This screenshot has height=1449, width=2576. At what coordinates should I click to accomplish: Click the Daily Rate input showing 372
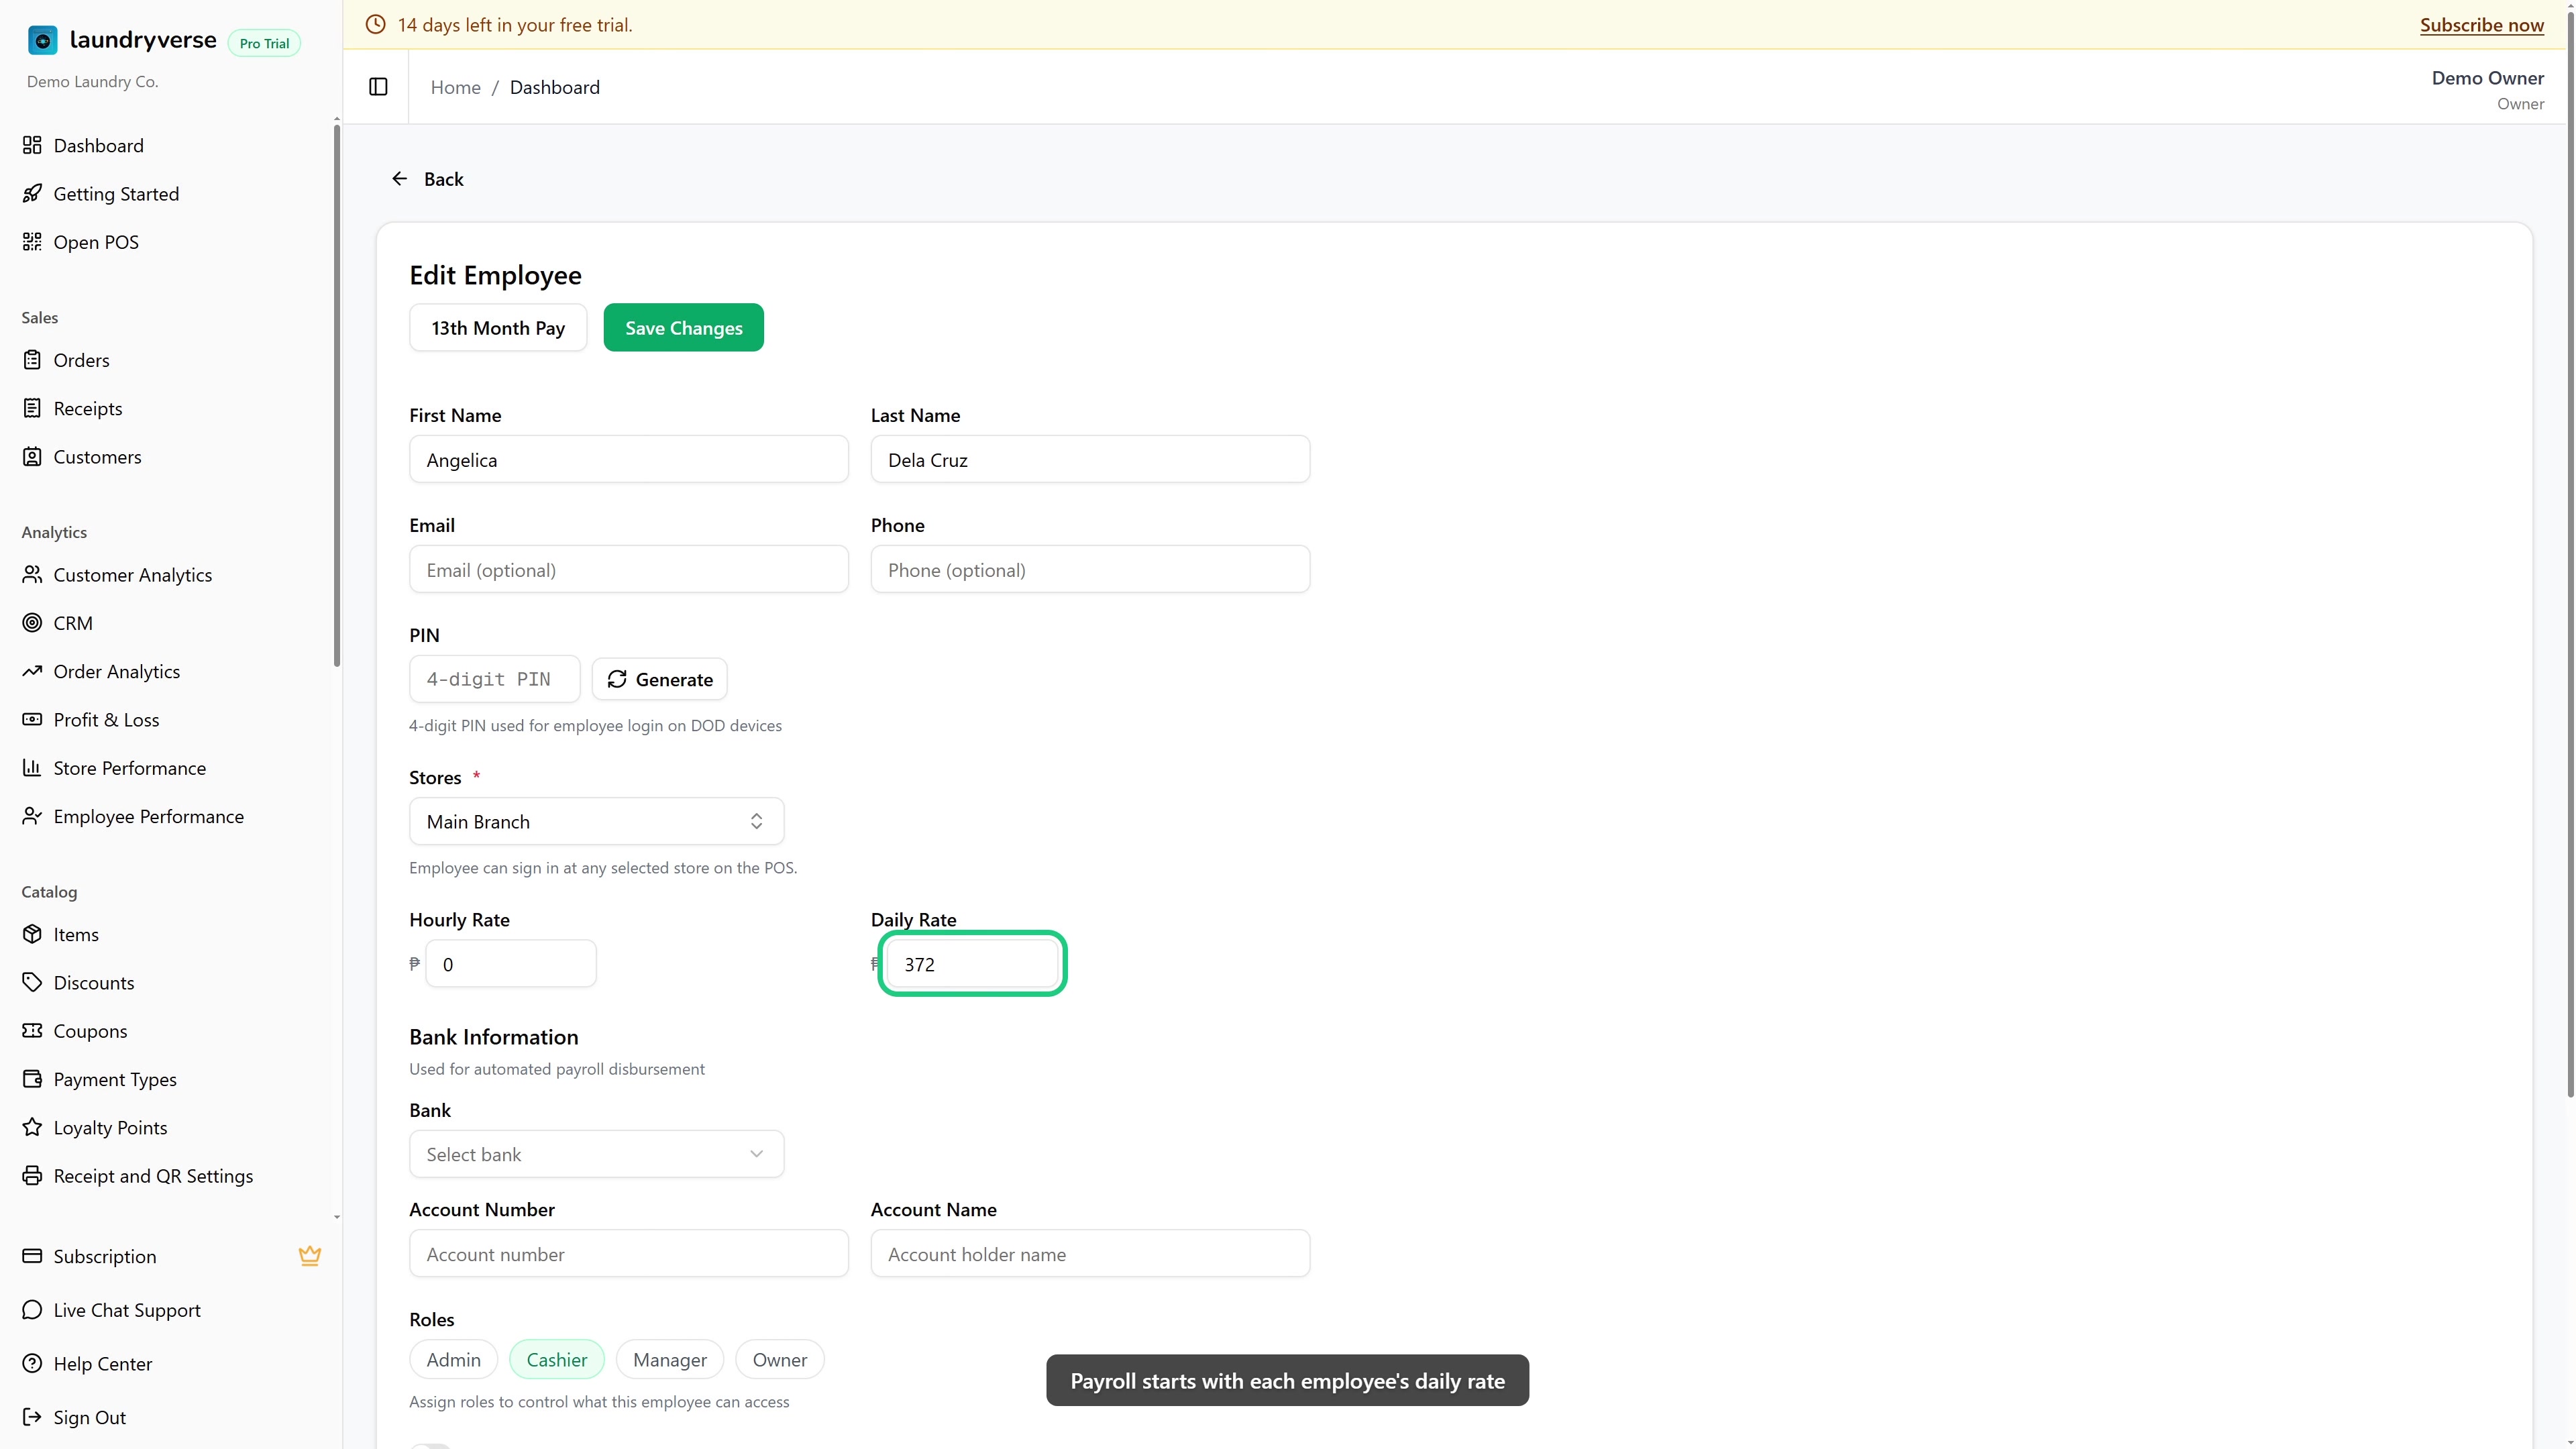tap(972, 963)
